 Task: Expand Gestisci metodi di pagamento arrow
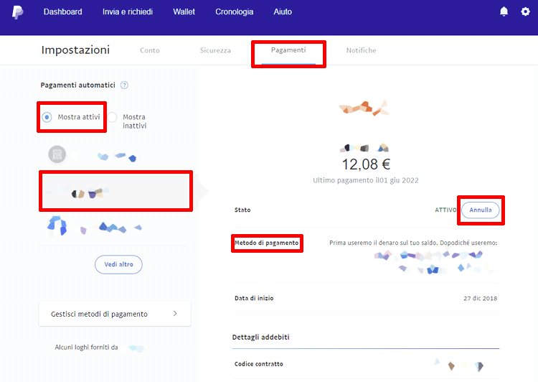[175, 314]
